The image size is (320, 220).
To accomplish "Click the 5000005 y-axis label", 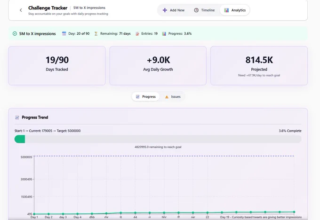I will pos(26,157).
